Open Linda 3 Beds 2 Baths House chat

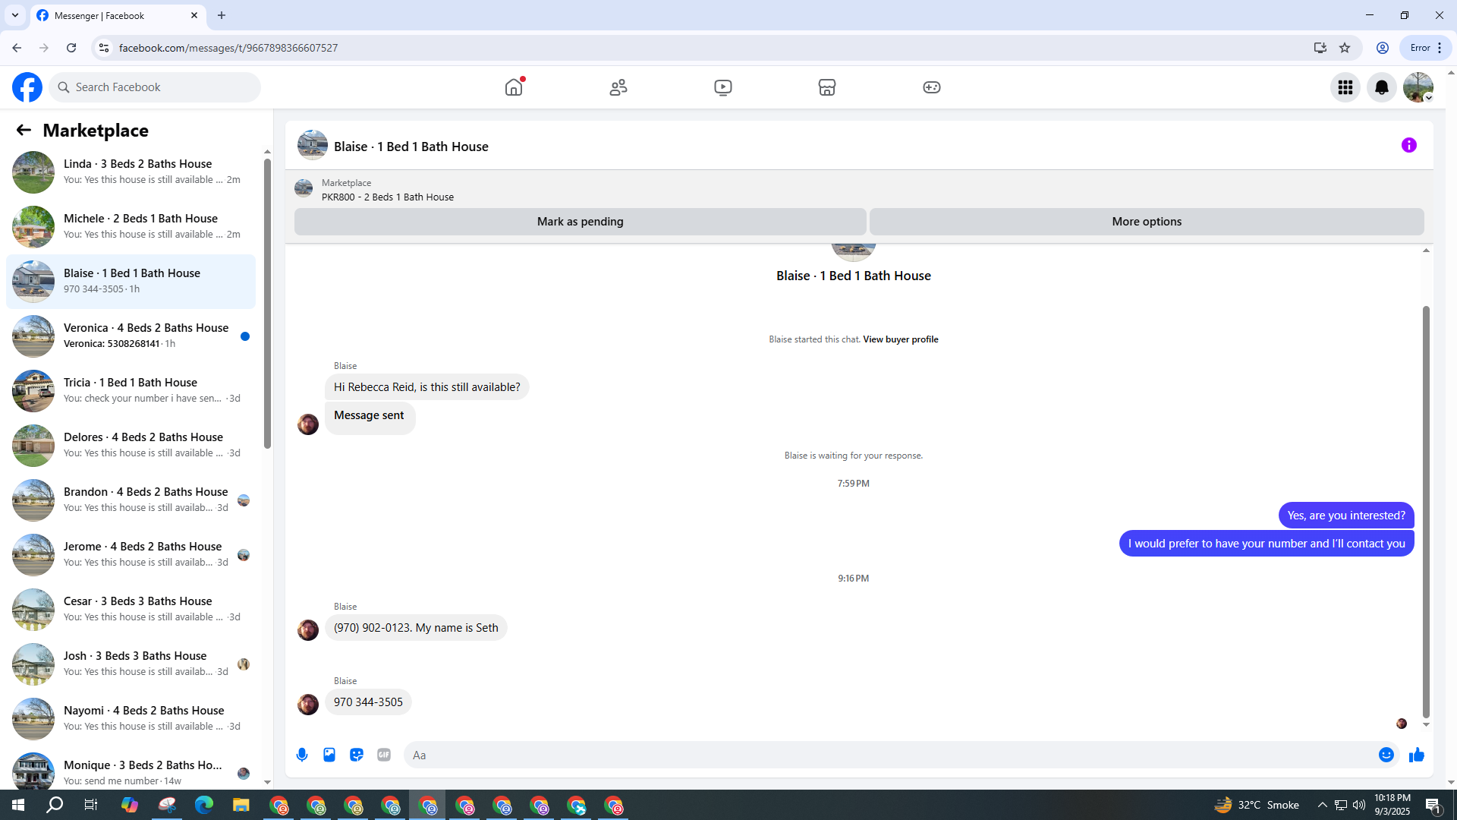tap(131, 172)
